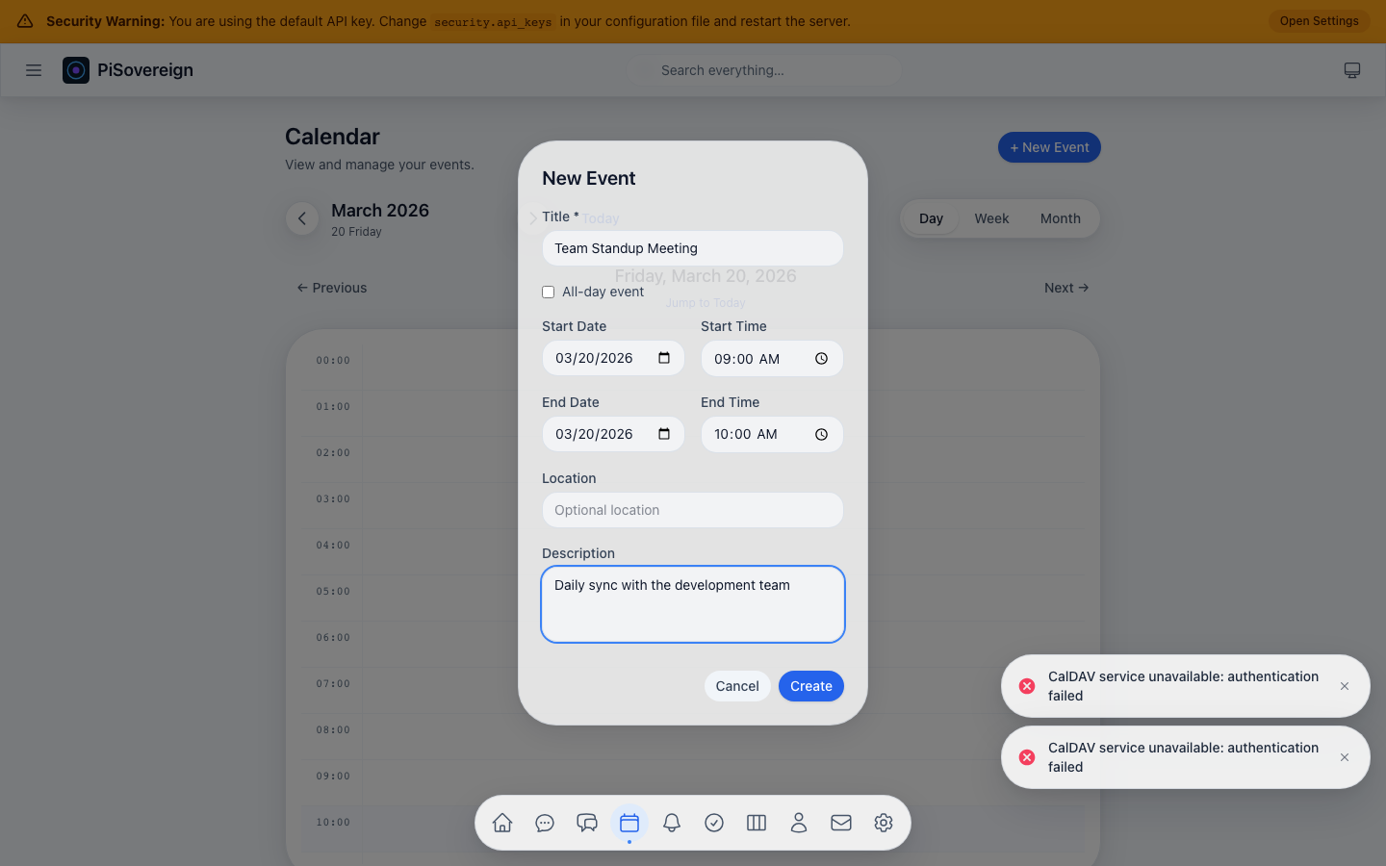Switch to the Month view tab

tap(1060, 218)
